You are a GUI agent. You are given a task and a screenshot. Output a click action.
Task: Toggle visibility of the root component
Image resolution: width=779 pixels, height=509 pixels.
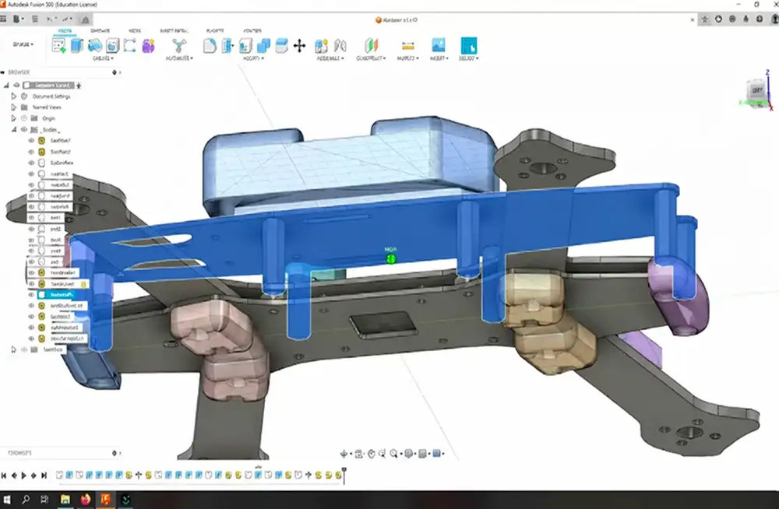click(x=16, y=85)
